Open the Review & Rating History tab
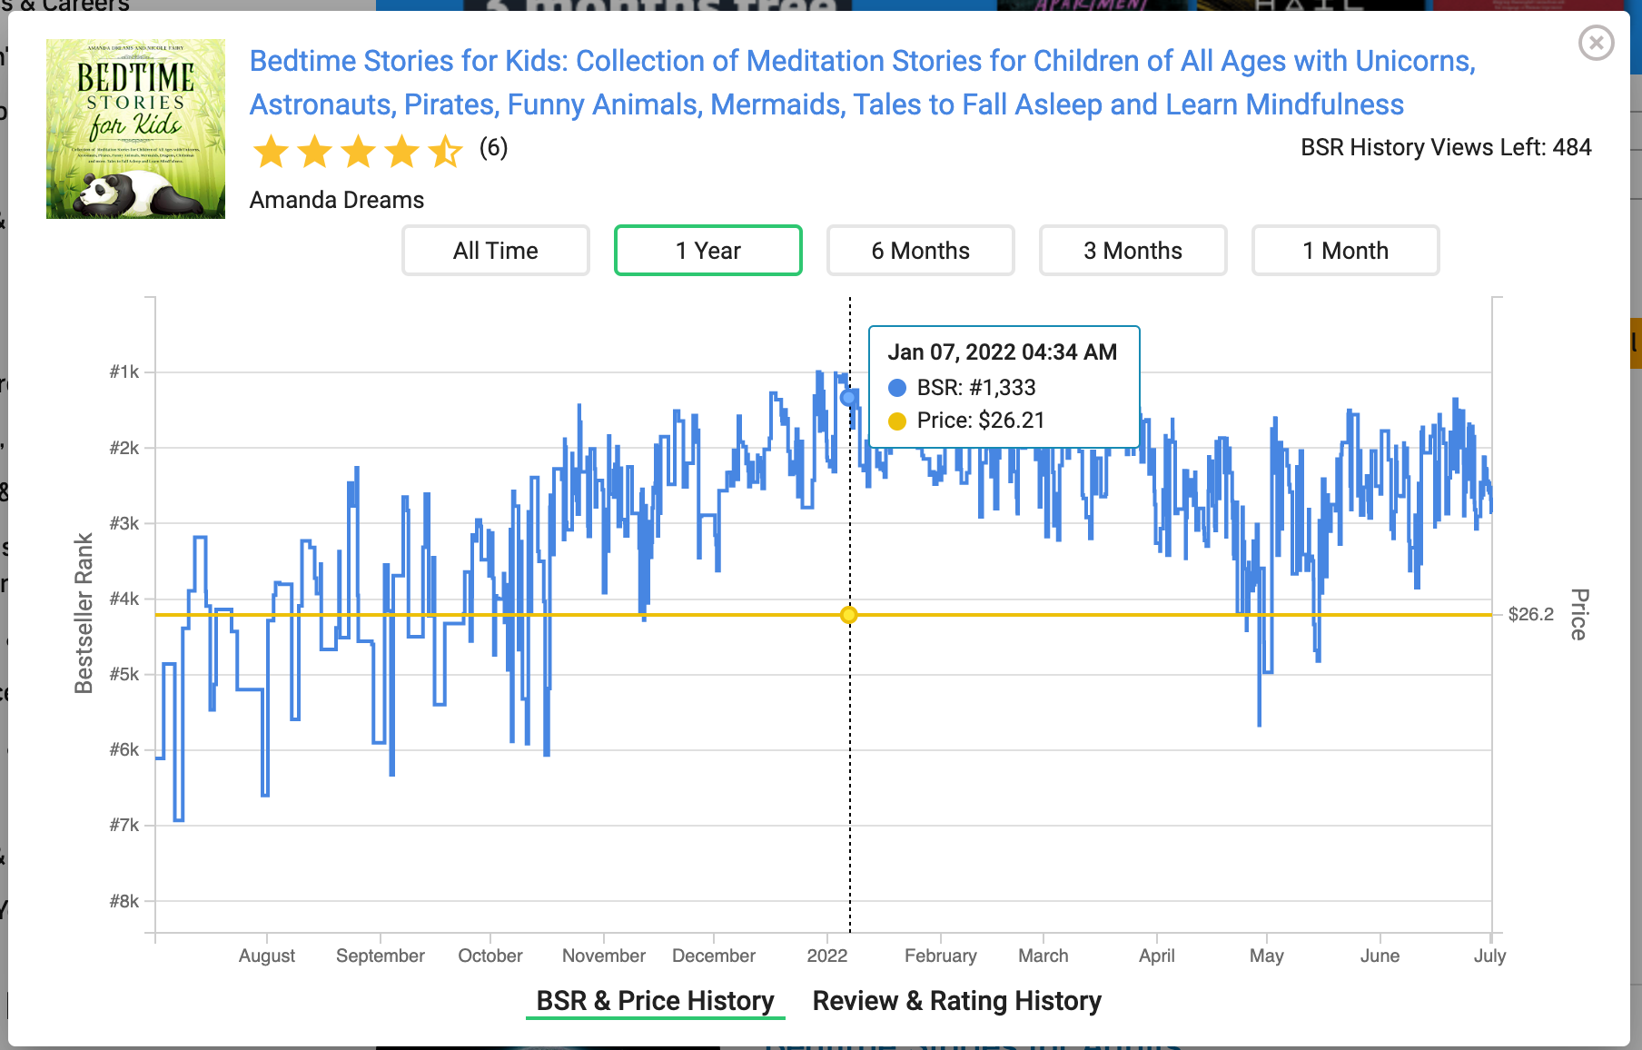 pyautogui.click(x=956, y=1000)
